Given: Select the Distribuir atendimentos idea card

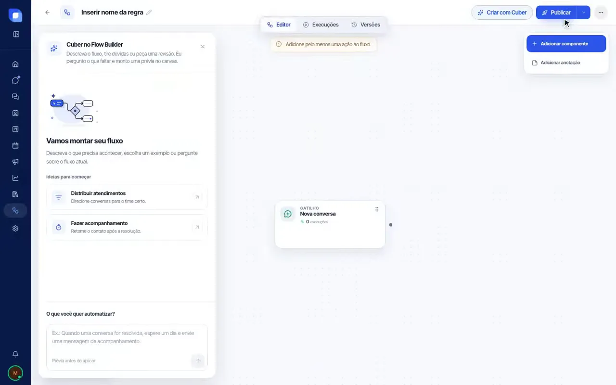Looking at the screenshot, I should tap(127, 197).
